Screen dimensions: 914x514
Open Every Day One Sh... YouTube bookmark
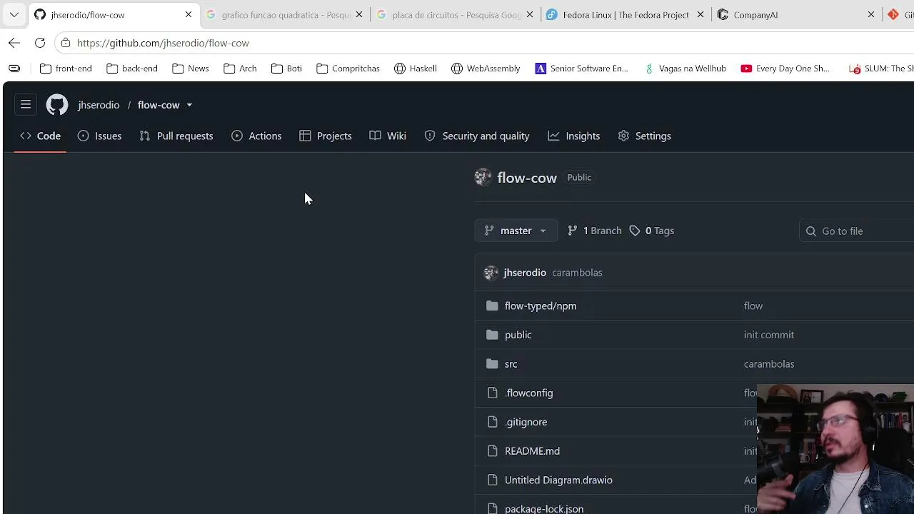[x=785, y=69]
